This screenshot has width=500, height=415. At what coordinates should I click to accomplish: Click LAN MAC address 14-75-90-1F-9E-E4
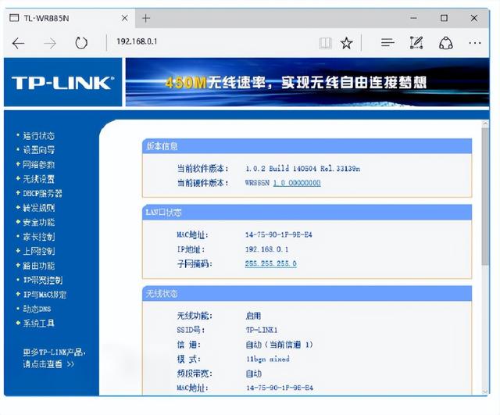[278, 234]
